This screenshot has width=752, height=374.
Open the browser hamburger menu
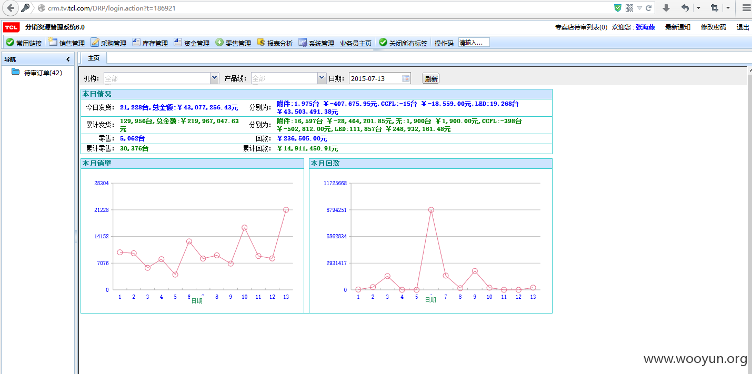tap(746, 8)
